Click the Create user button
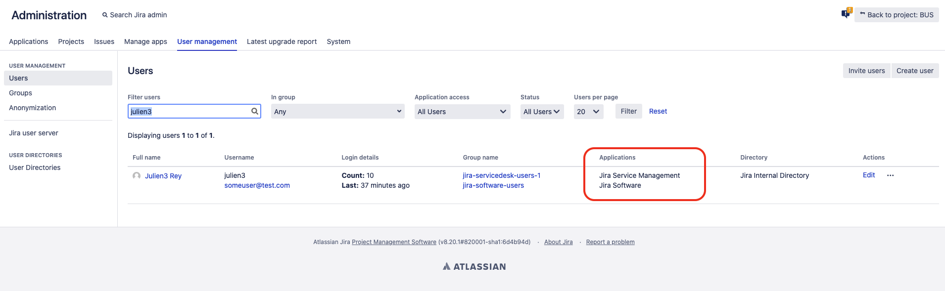Screen dimensions: 945x291 pyautogui.click(x=915, y=71)
